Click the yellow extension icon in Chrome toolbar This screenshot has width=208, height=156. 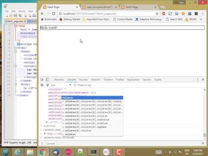click(x=183, y=13)
